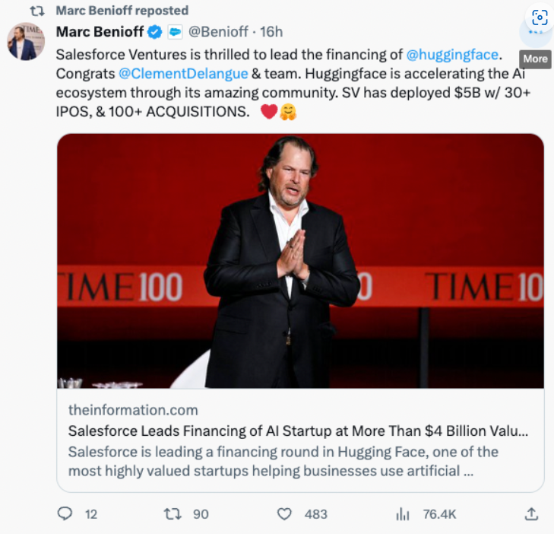The image size is (554, 534).
Task: Open the 16h timestamp link
Action: 271,32
